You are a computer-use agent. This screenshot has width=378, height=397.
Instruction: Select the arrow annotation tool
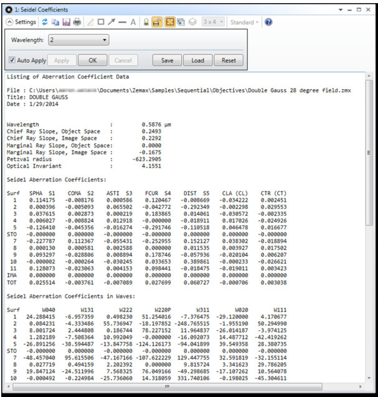pyautogui.click(x=111, y=22)
